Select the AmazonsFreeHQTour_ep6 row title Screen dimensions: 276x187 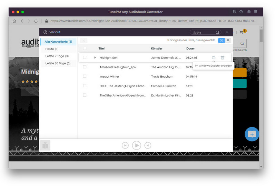click(118, 67)
